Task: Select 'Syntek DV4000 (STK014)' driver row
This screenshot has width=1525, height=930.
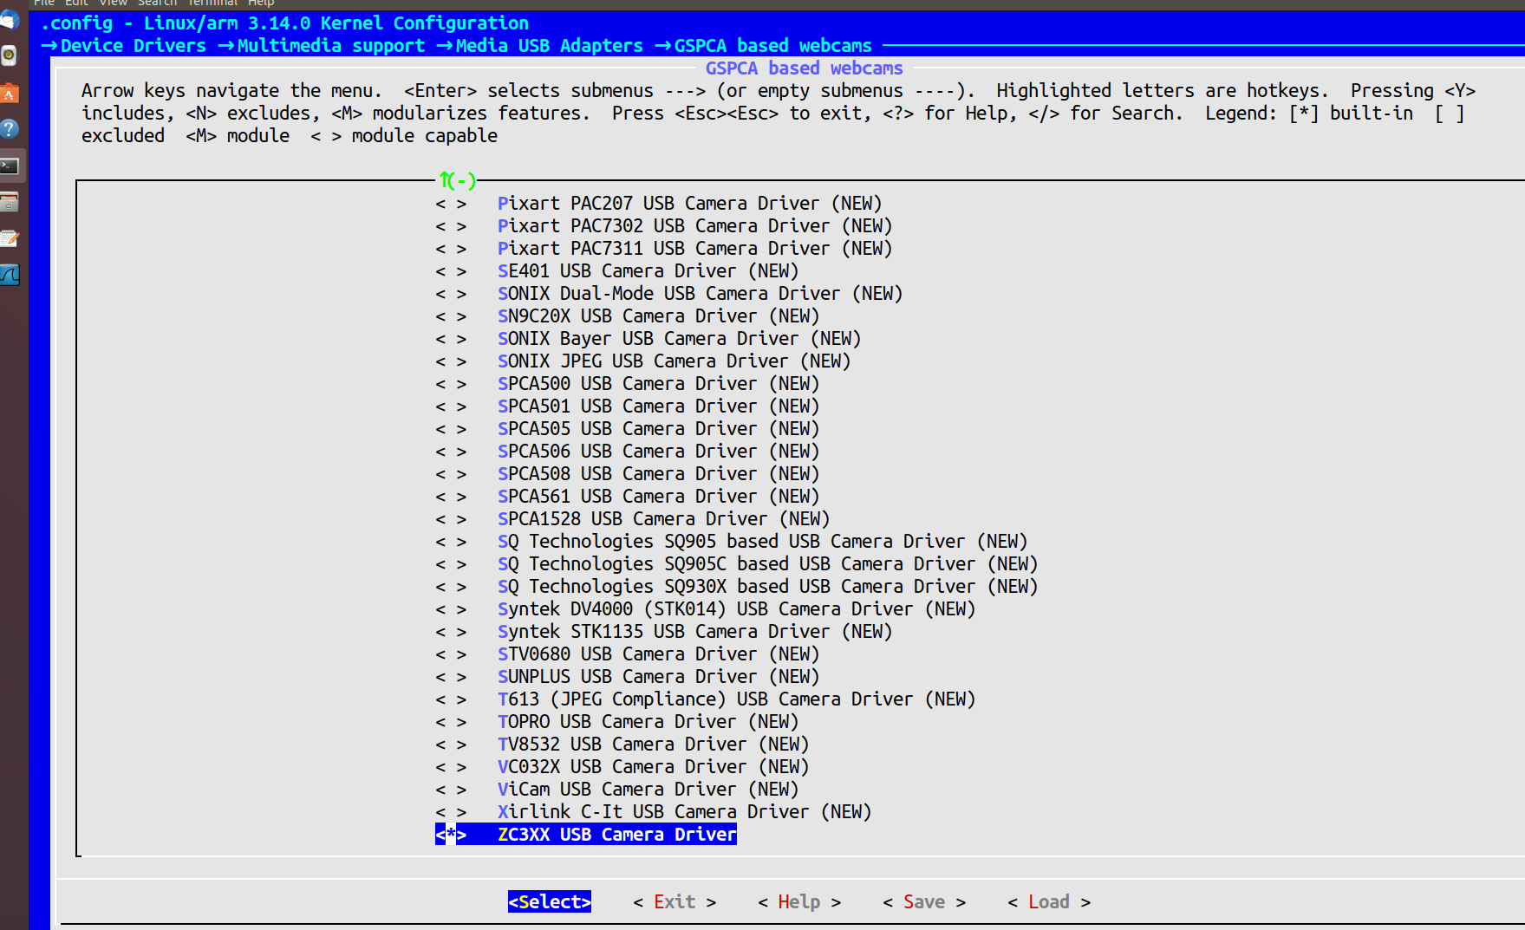Action: click(x=706, y=609)
